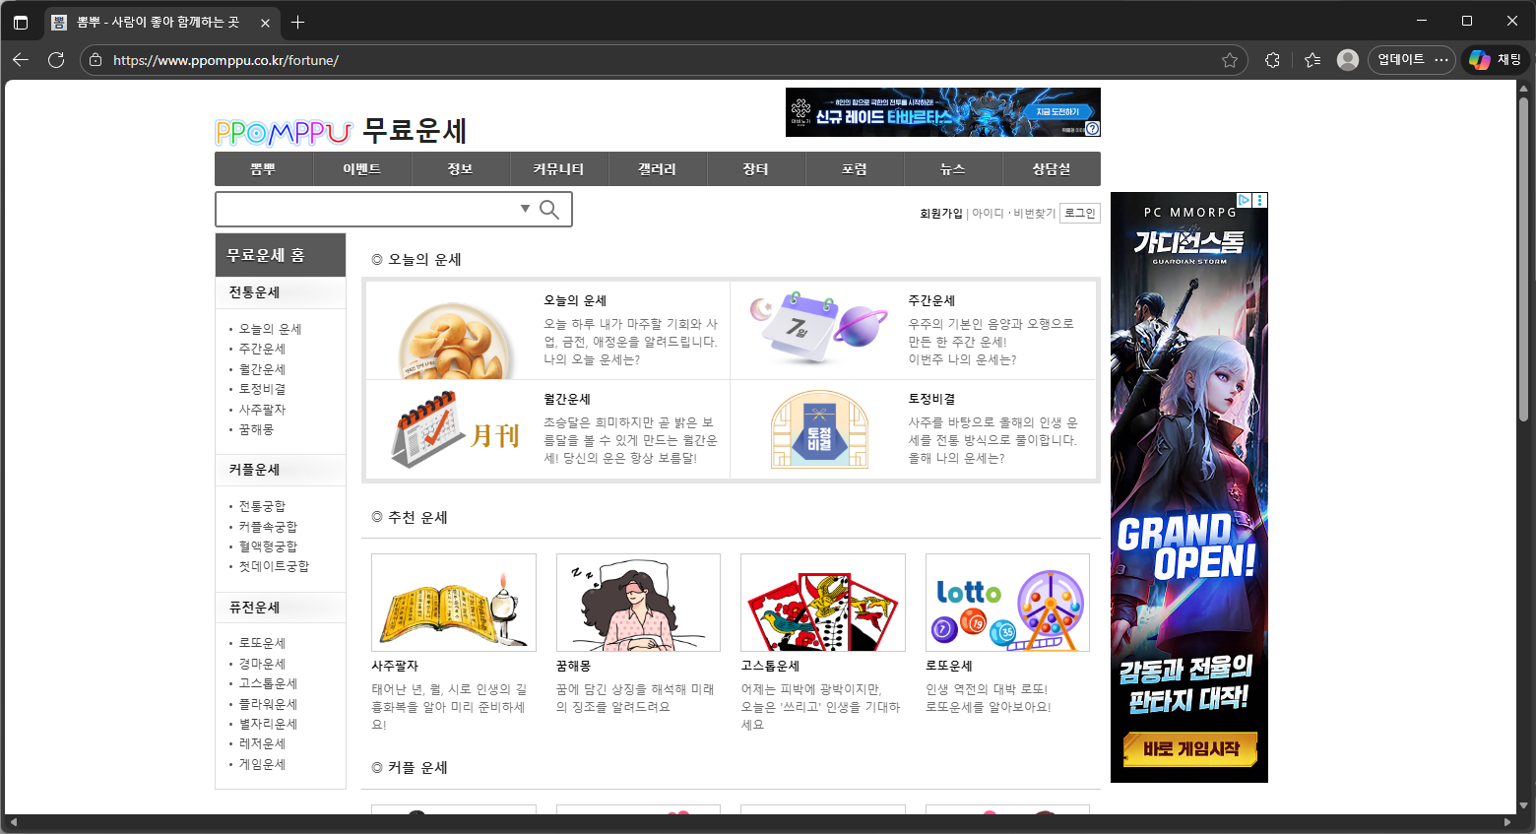Add page to favorites via star icon
The width and height of the screenshot is (1536, 834).
(1228, 59)
